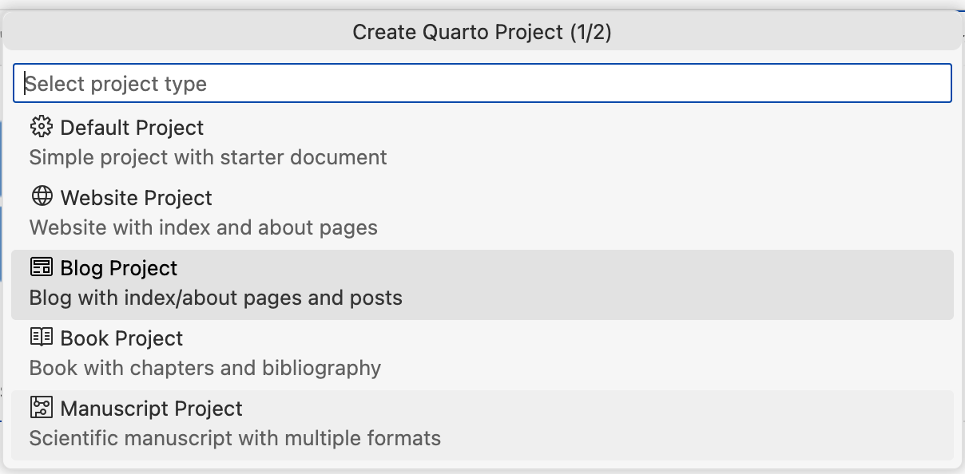965x474 pixels.
Task: Click the blog layout icon next to Blog Project
Action: [41, 267]
